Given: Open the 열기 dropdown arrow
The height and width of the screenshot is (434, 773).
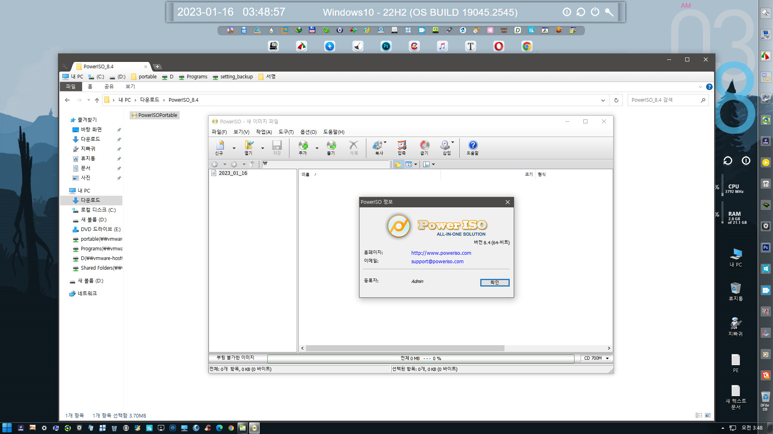Looking at the screenshot, I should click(262, 148).
